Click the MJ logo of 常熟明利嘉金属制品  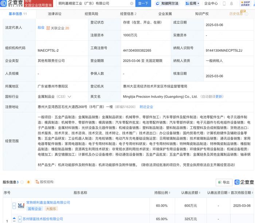click(x=21, y=206)
